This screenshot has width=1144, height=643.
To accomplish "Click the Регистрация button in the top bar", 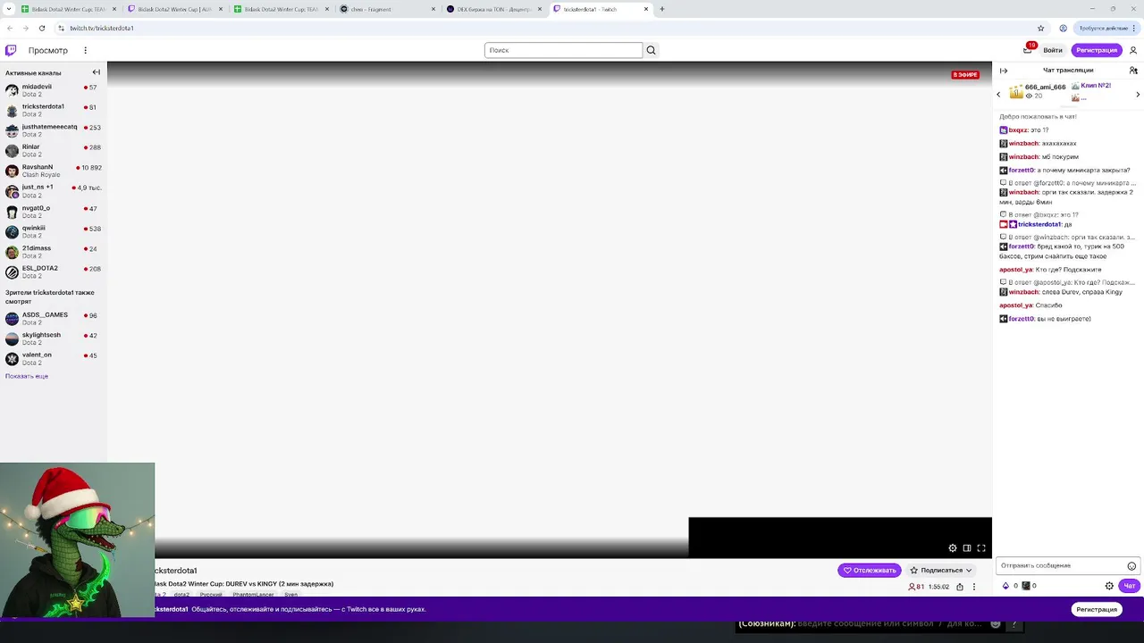I will pyautogui.click(x=1097, y=50).
